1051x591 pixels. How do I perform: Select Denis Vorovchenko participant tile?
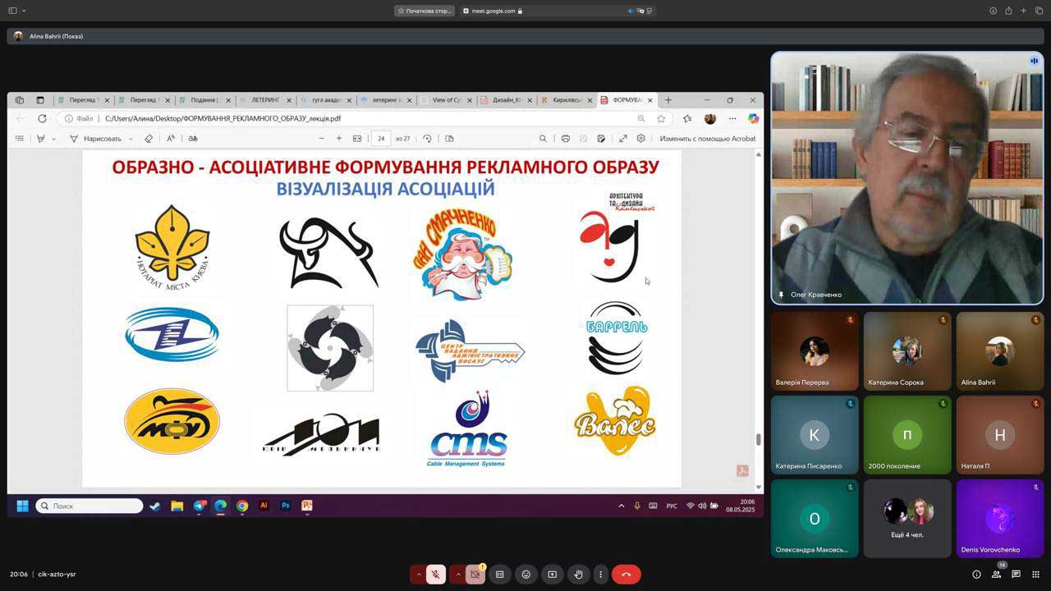point(1000,519)
